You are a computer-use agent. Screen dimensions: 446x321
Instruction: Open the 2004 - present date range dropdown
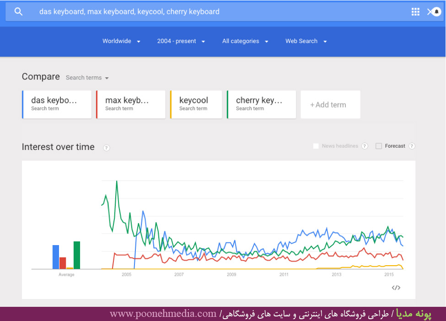[181, 41]
